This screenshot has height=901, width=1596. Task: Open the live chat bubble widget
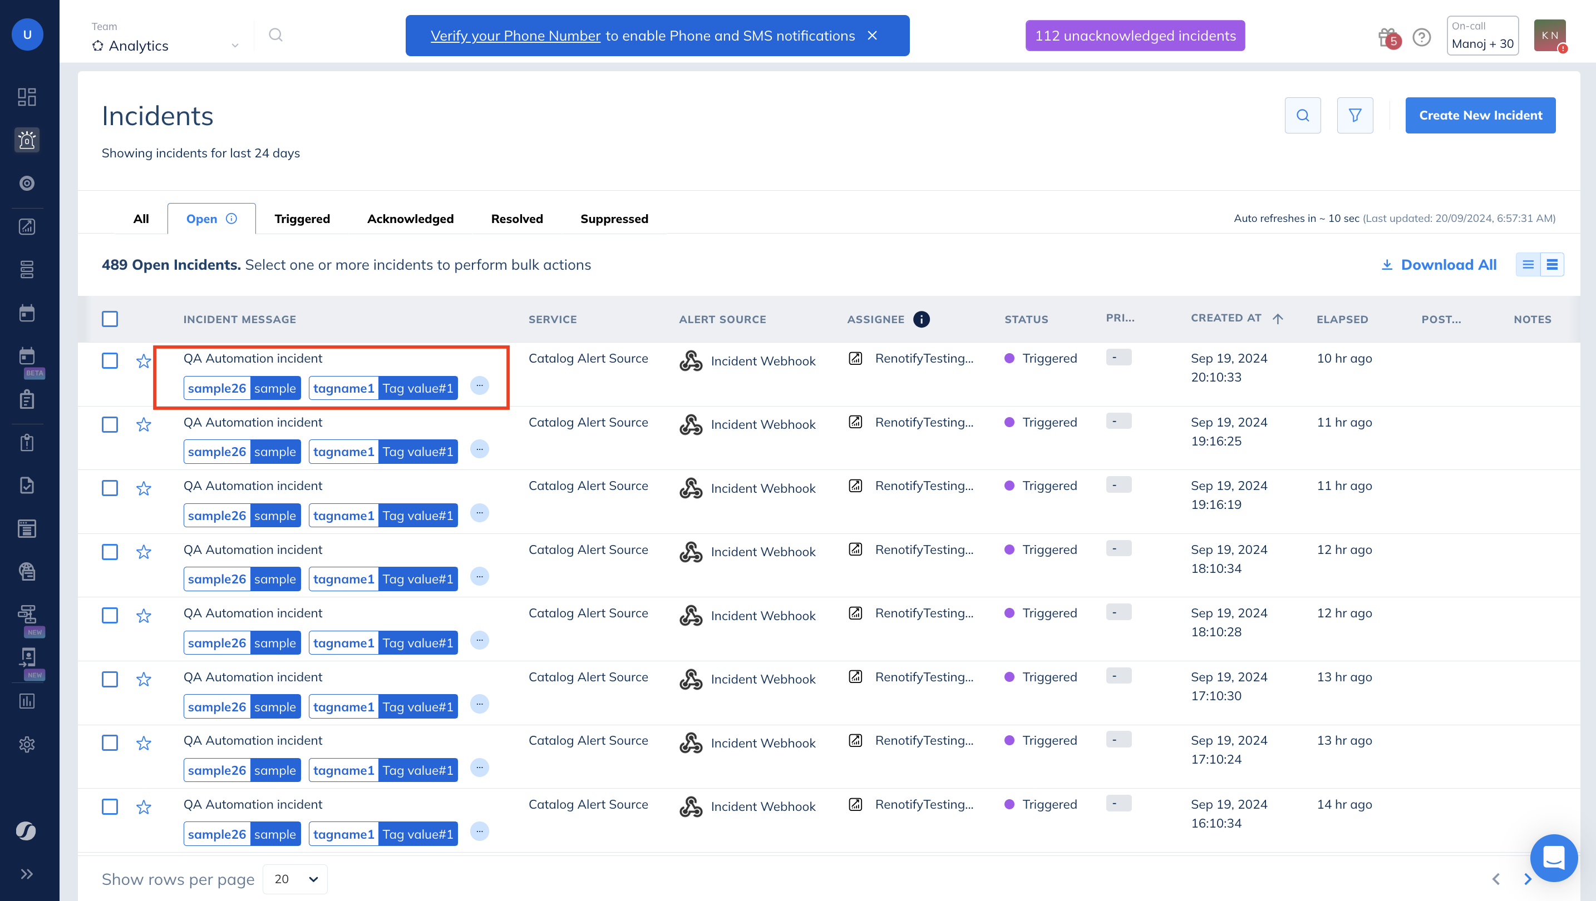coord(1553,858)
